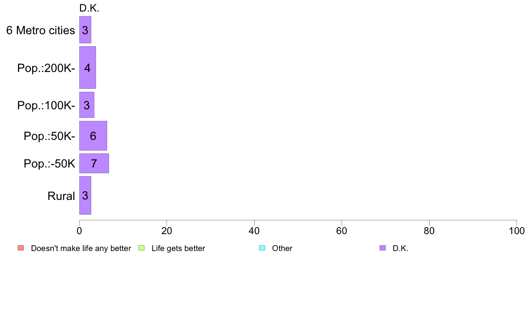
Task: Click the cyan Other legend swatch
Action: click(262, 248)
